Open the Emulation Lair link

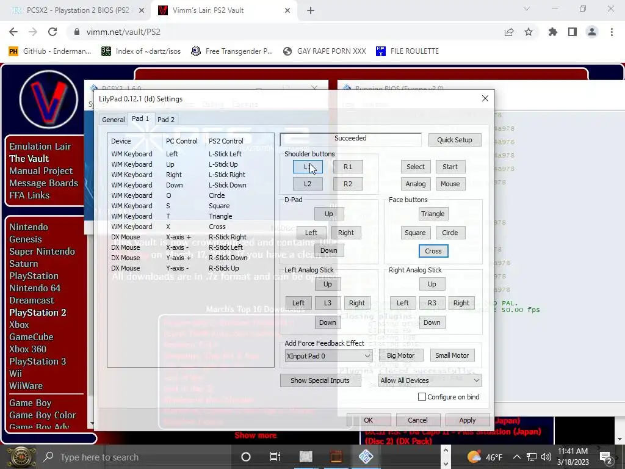pyautogui.click(x=40, y=147)
